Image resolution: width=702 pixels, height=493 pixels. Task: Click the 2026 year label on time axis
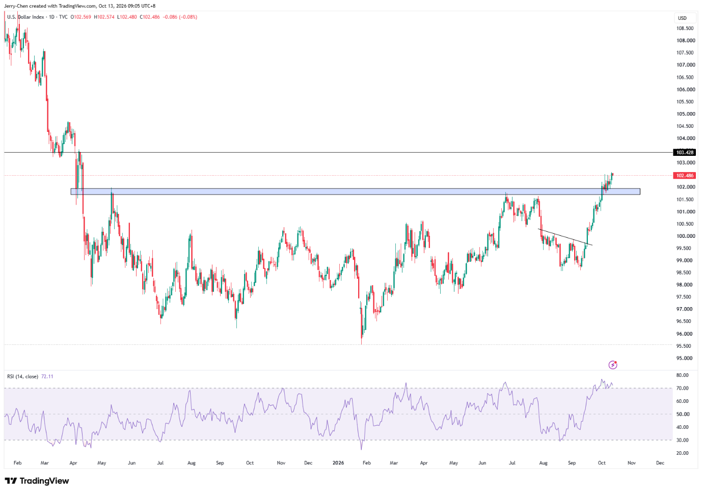(x=338, y=463)
